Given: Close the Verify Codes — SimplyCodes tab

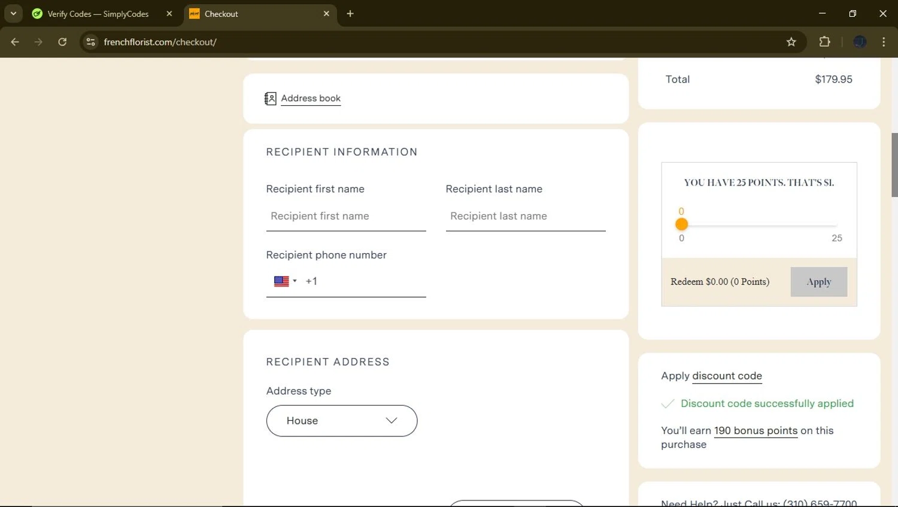Looking at the screenshot, I should tap(169, 14).
